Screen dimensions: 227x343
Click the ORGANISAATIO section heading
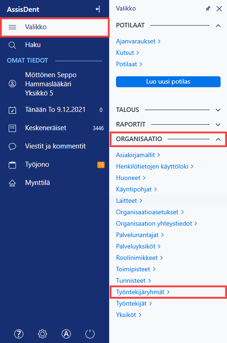(139, 139)
